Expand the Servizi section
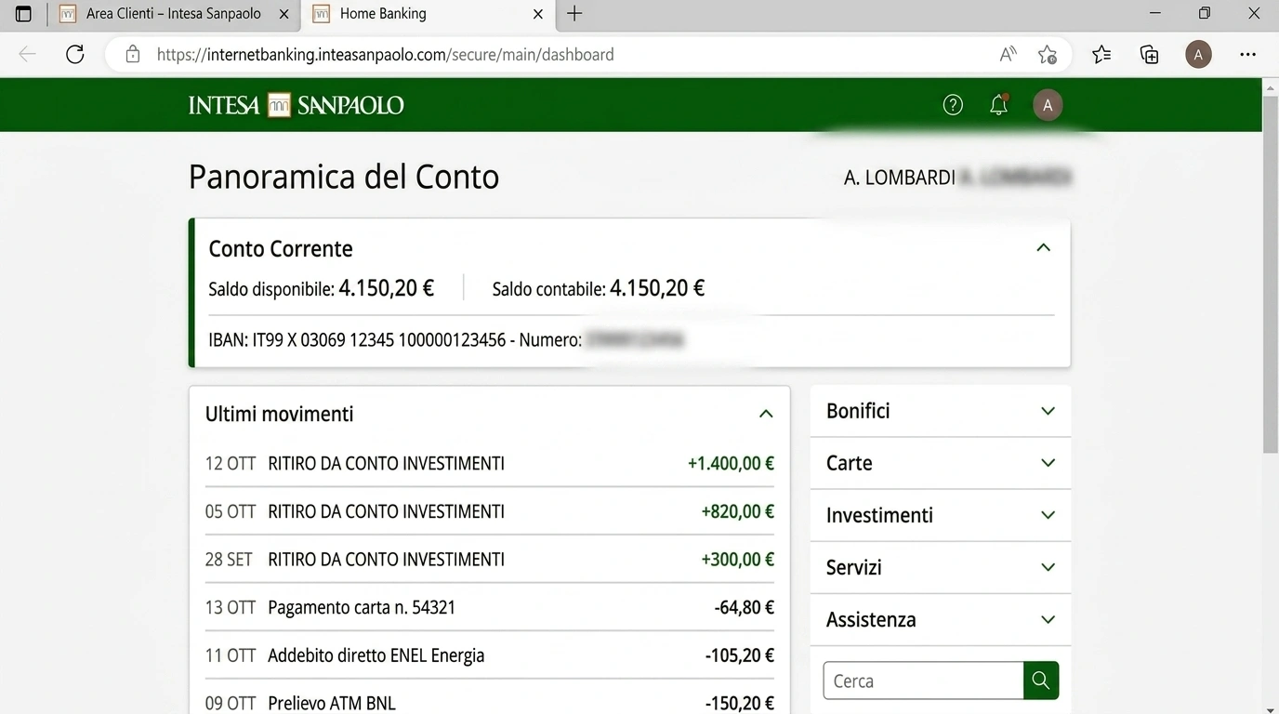 941,567
